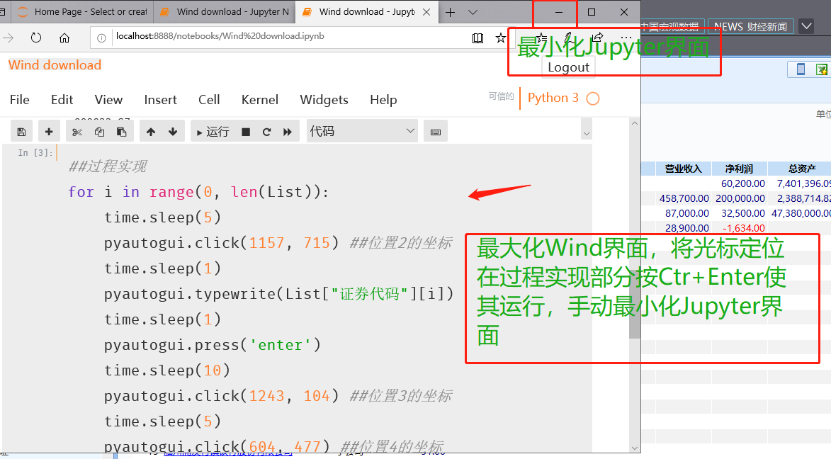Open the Wind download notebook title link

55,64
